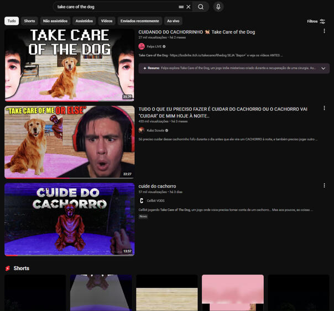Click '27 mil visualizações' metadata text
Viewport: 334px width, 311px height.
[153, 38]
